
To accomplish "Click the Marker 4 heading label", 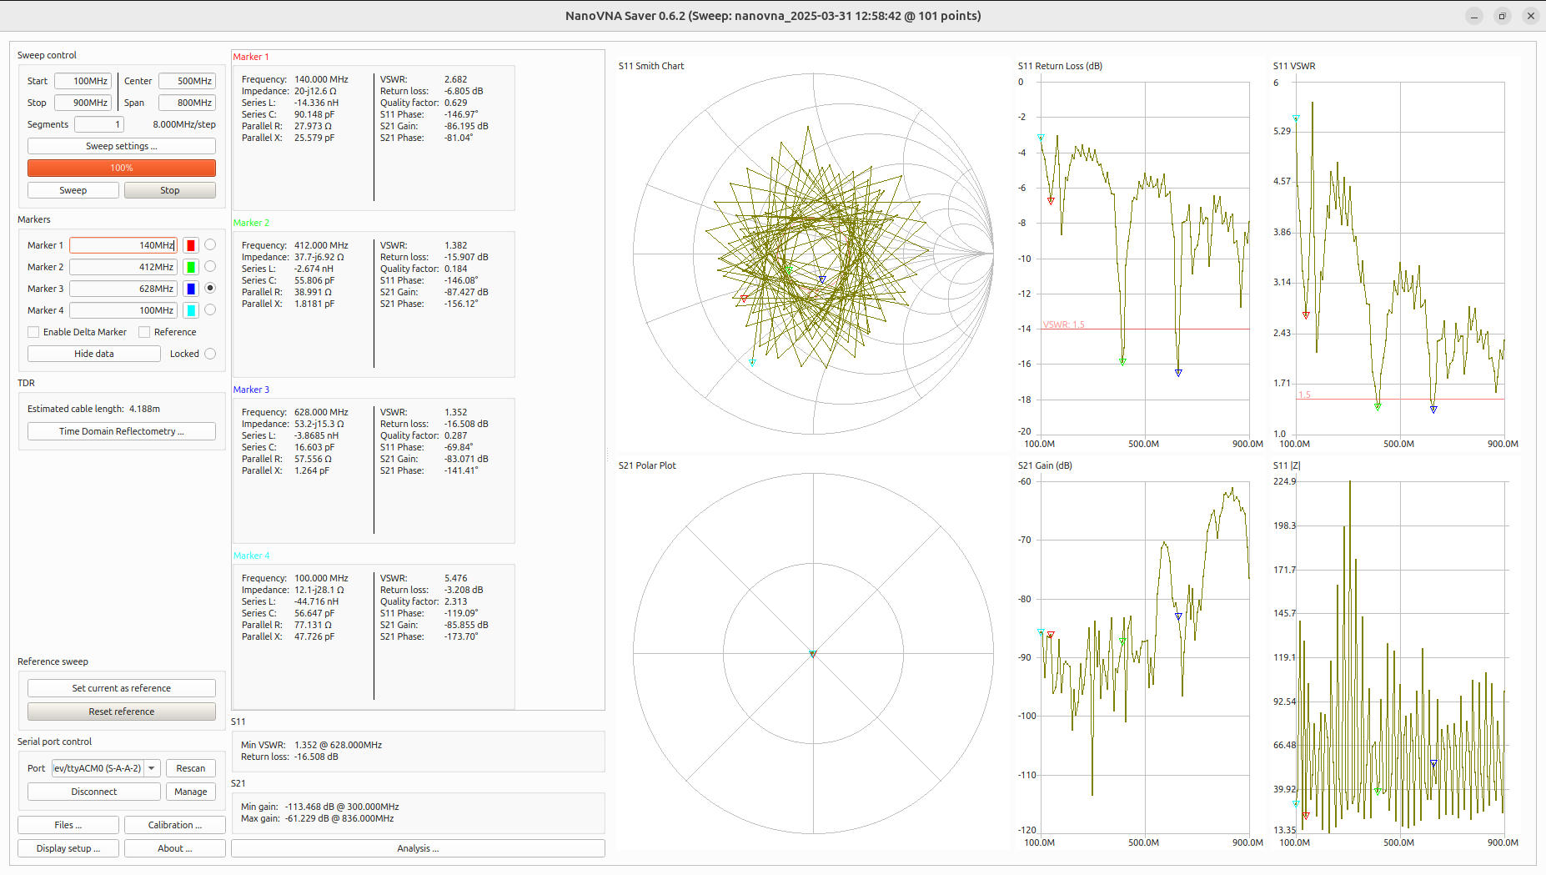I will point(251,556).
